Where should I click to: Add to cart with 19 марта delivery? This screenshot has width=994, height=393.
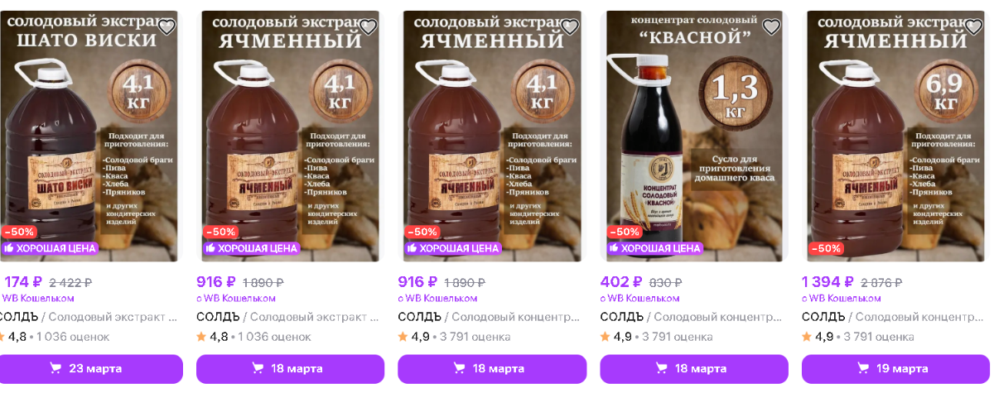pyautogui.click(x=896, y=369)
